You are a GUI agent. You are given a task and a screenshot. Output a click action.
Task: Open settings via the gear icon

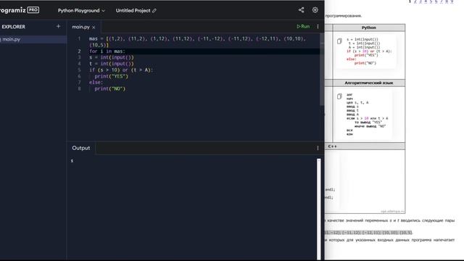(x=315, y=10)
